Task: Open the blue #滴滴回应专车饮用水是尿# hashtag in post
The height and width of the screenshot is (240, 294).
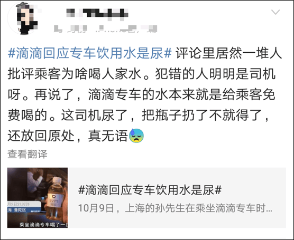Action: point(89,53)
